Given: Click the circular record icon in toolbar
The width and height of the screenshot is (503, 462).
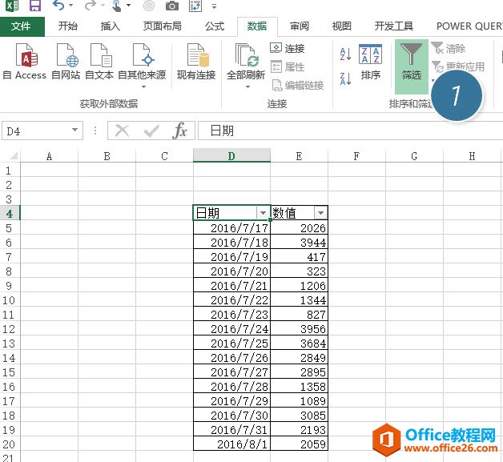Looking at the screenshot, I should click(x=148, y=6).
